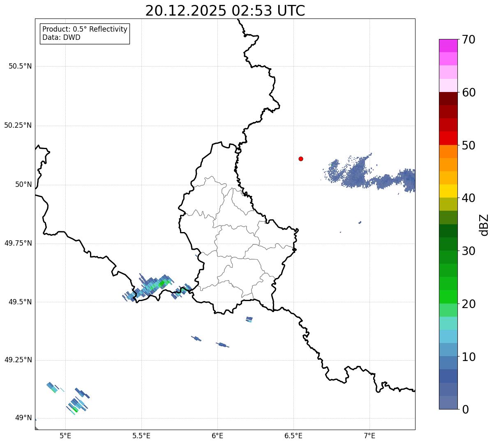Click the 5.5°E longitude label

tap(141, 436)
